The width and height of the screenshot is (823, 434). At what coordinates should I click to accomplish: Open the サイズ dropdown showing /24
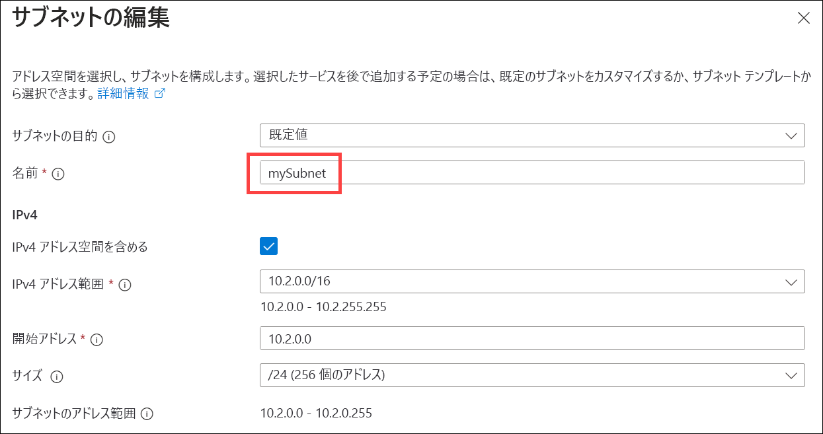tap(532, 375)
